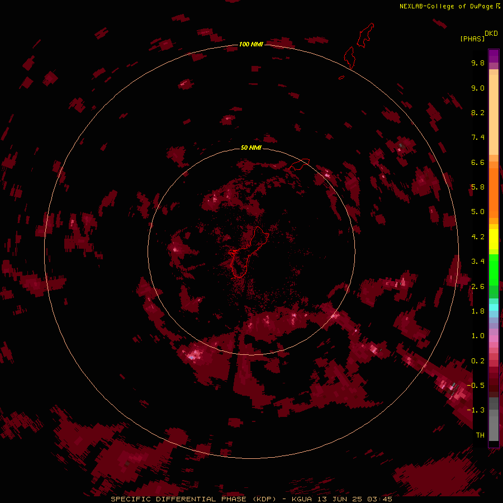Click the -1.3 value on the color scale
The image size is (503, 503).
click(x=476, y=410)
